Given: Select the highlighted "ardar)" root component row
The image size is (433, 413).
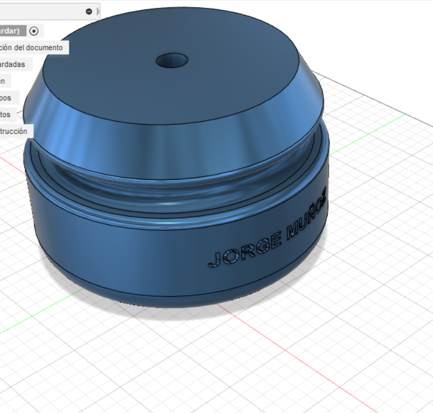Looking at the screenshot, I should click(x=13, y=31).
